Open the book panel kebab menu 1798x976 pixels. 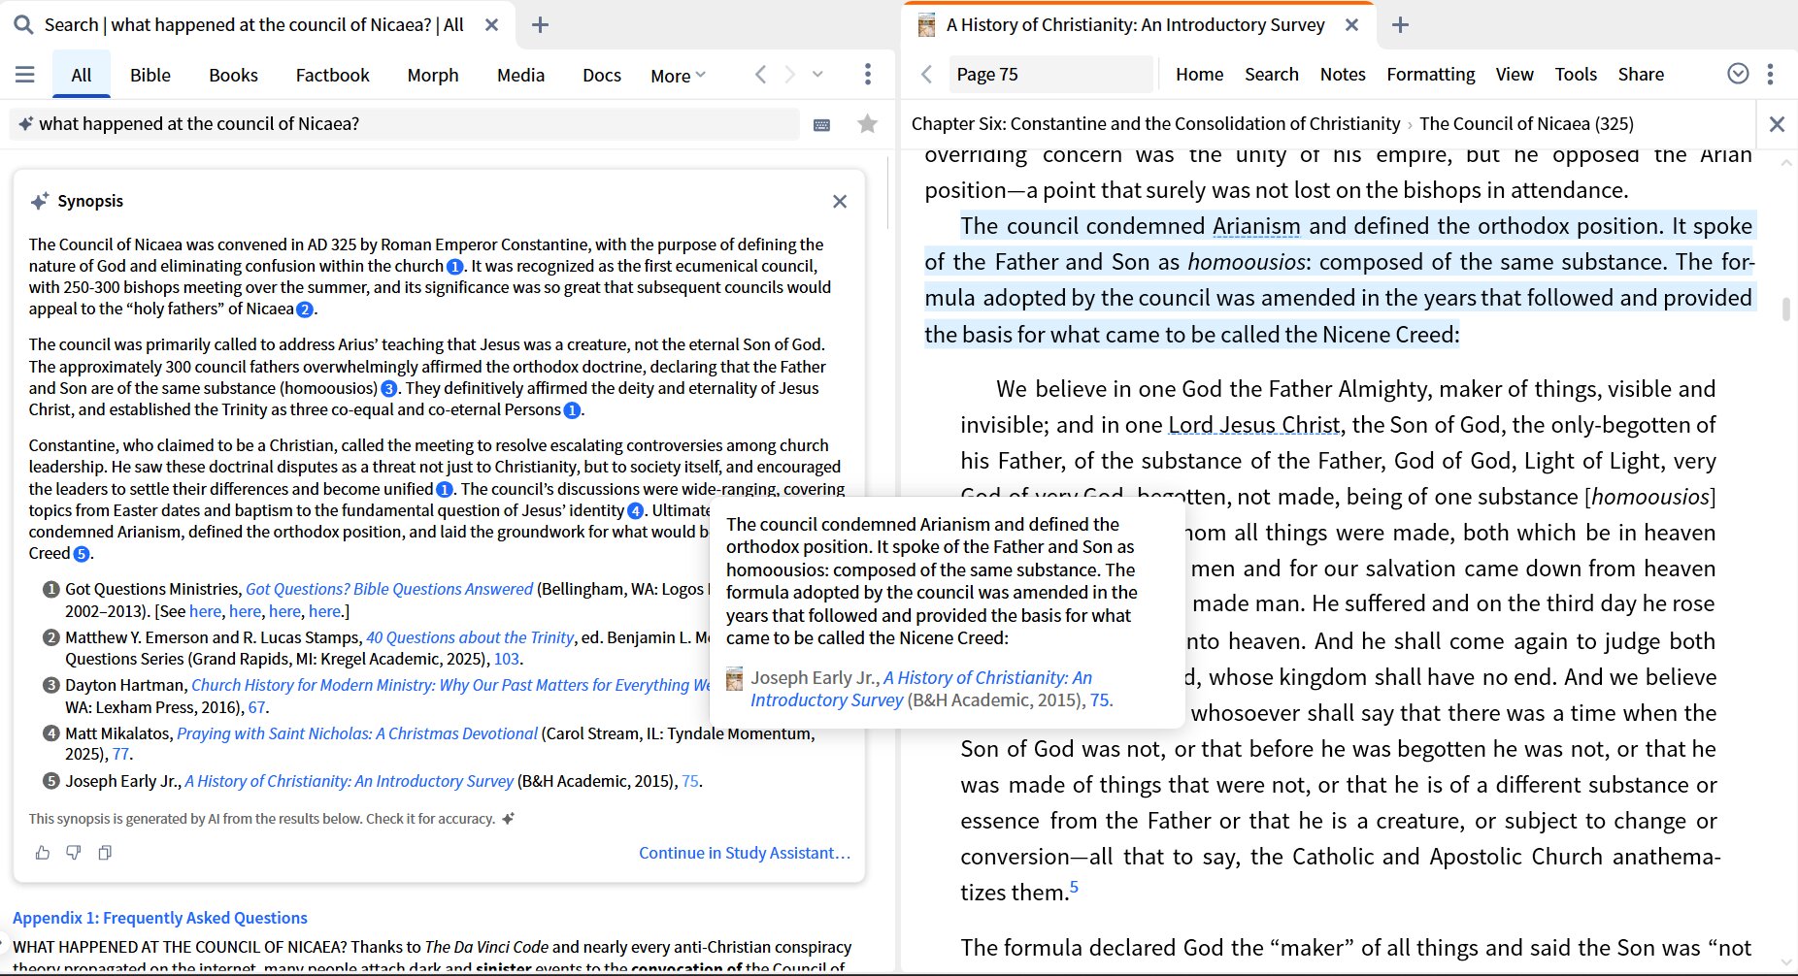point(1771,75)
